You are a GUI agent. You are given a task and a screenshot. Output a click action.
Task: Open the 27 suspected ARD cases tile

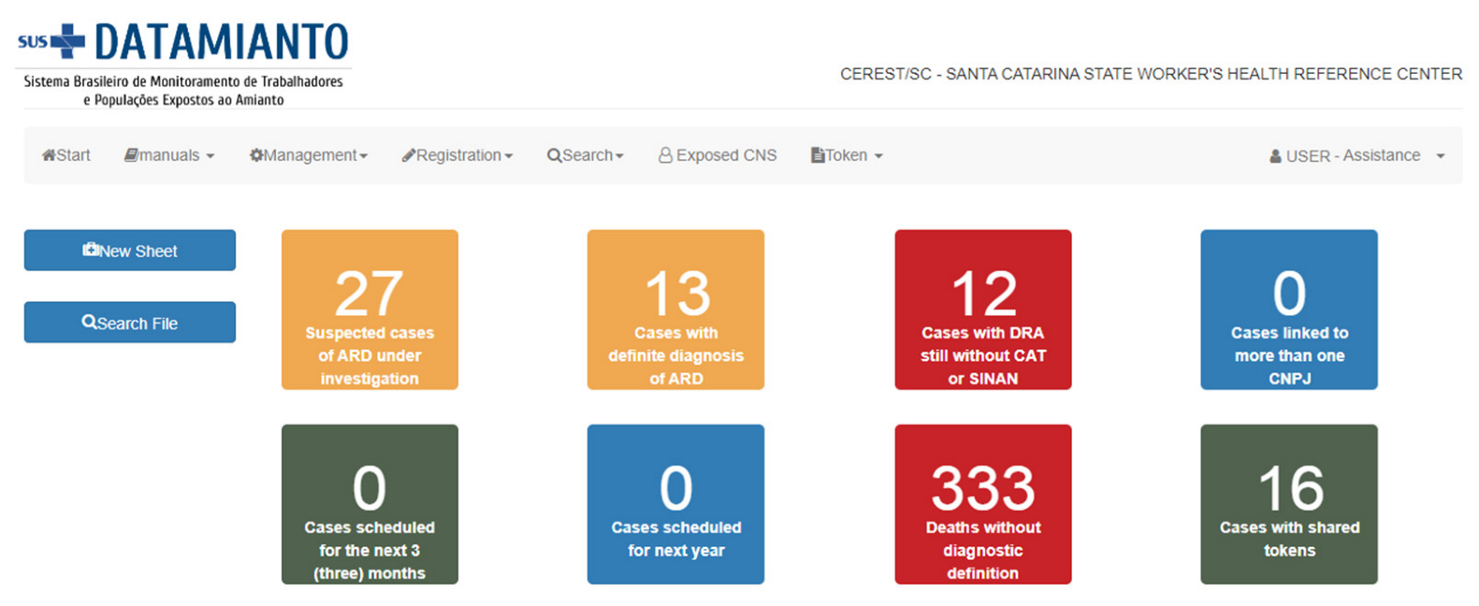pos(370,310)
